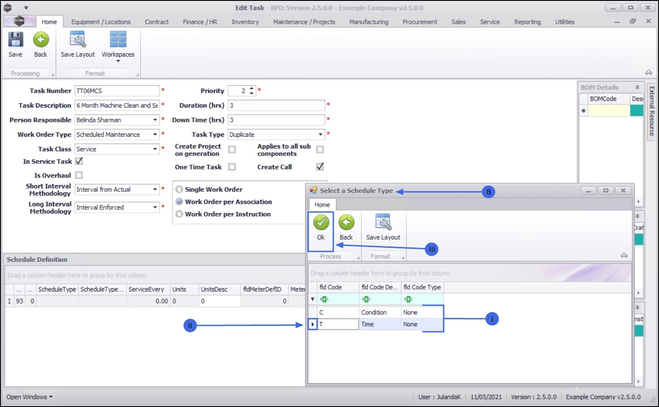Click the quick access toolbar dropdown arrow
The image size is (659, 407).
pos(26,8)
